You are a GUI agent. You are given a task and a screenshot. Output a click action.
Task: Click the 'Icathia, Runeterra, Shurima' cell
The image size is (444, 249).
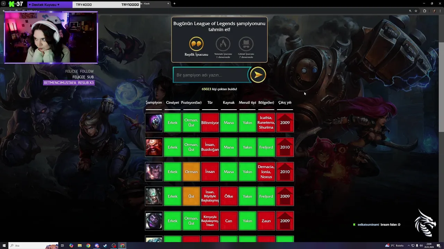point(266,123)
